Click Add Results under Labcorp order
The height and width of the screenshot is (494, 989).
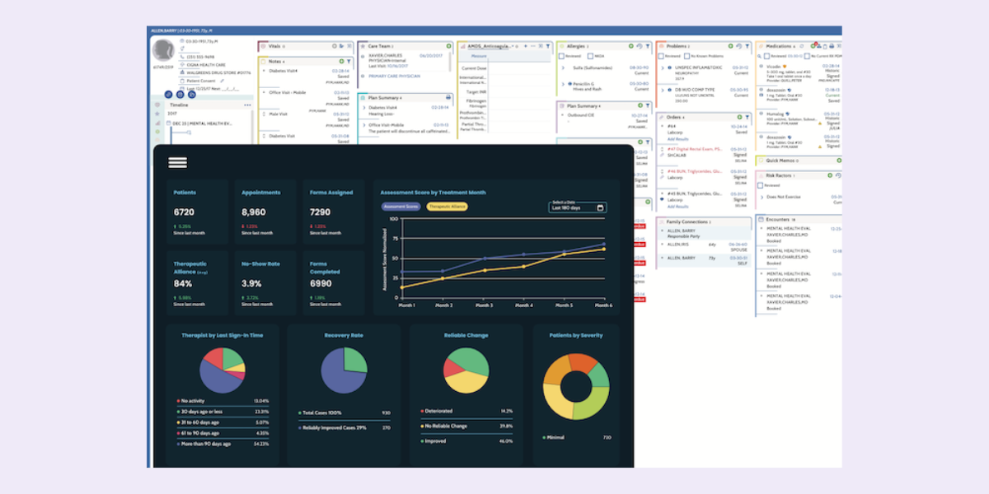click(677, 139)
